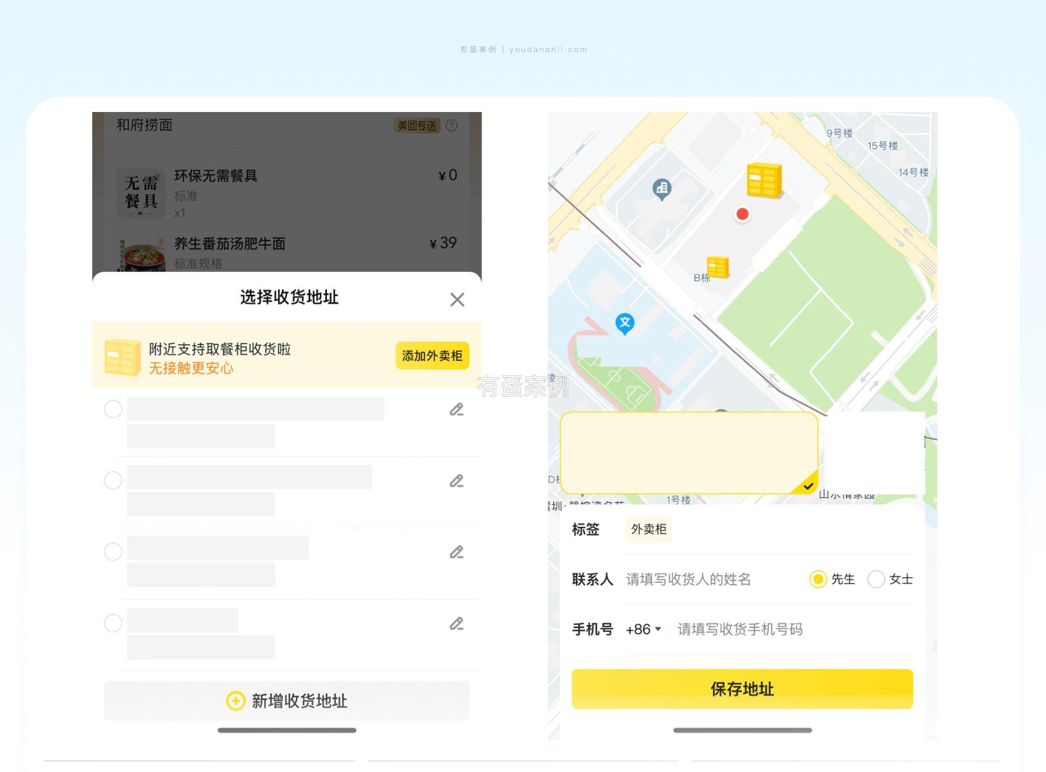The width and height of the screenshot is (1046, 772).
Task: Choose 女士 as contact gender
Action: [x=876, y=579]
